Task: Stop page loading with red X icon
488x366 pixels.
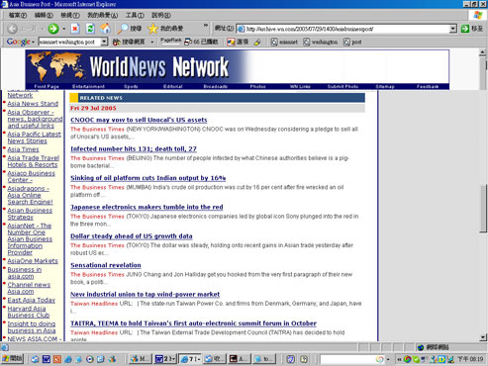Action: pos(75,29)
